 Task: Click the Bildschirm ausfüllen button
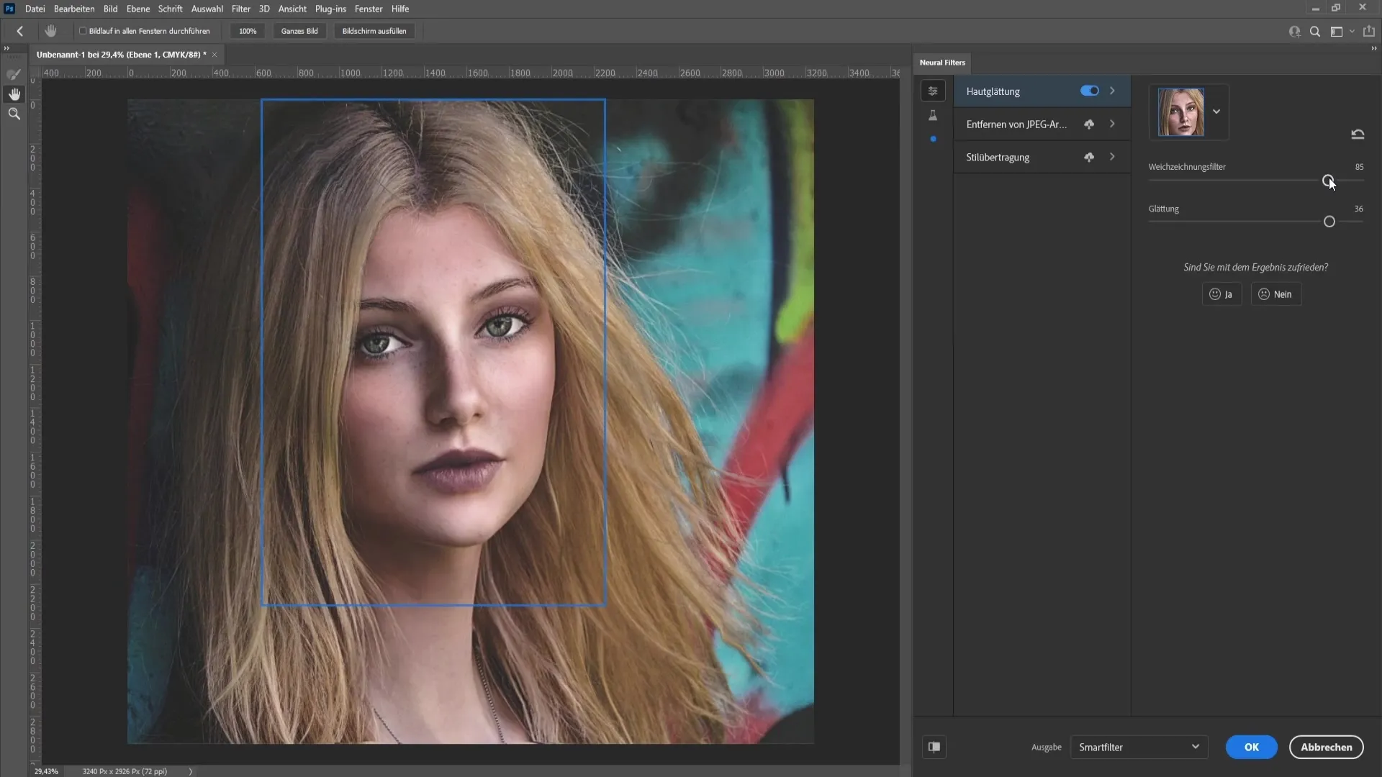(x=374, y=31)
